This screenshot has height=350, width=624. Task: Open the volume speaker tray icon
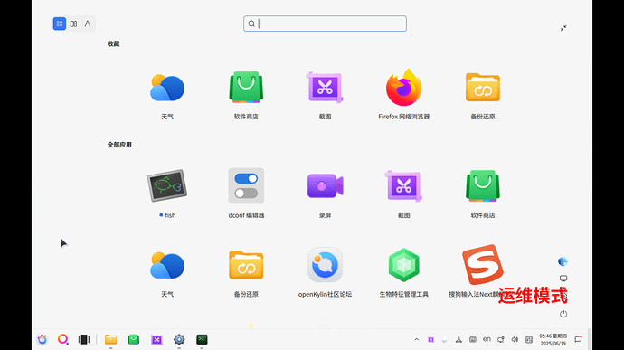(x=515, y=340)
